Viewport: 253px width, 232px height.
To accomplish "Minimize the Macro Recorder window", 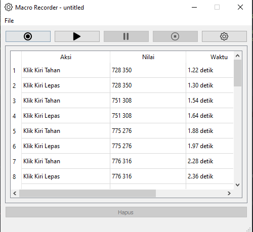I will coord(194,7).
